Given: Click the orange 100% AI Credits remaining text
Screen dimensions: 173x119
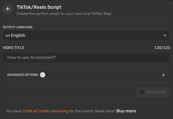Looking at the screenshot, I should [46, 111].
